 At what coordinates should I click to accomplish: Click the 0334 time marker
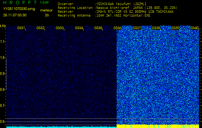click(x=79, y=28)
